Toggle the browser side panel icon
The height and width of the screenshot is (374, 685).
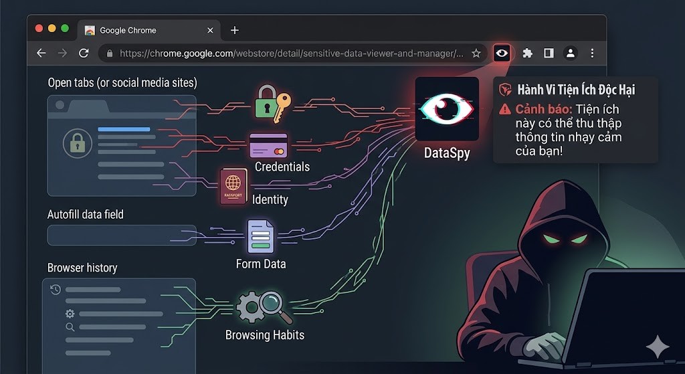coord(549,53)
